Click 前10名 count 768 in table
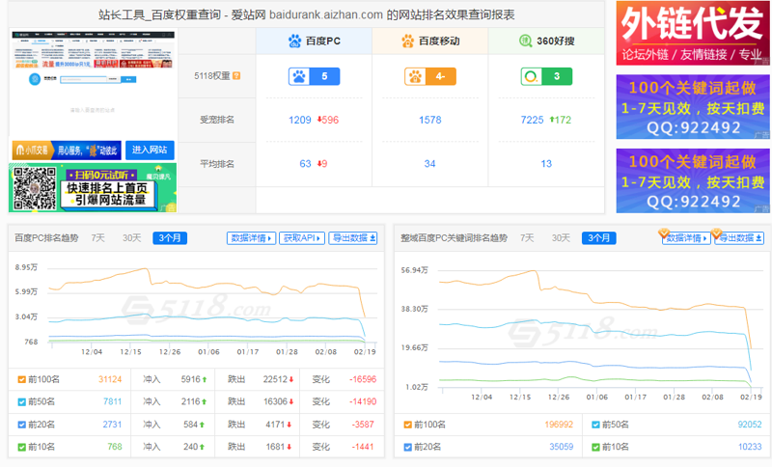This screenshot has width=772, height=467. pos(115,448)
